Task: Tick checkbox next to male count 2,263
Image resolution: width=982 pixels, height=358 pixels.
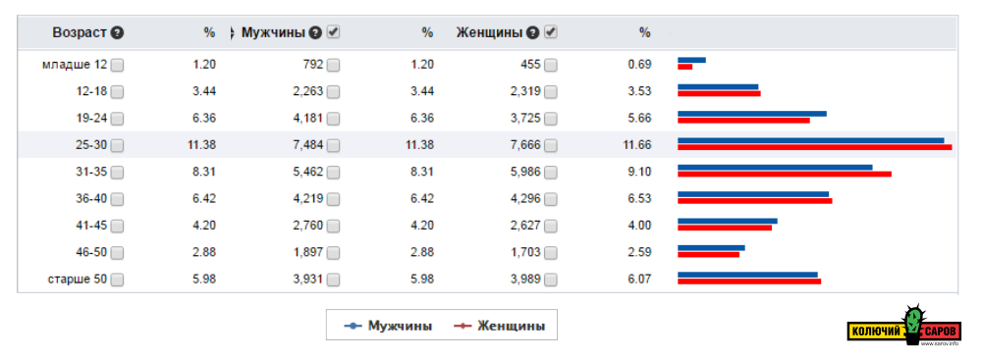Action: pyautogui.click(x=333, y=92)
